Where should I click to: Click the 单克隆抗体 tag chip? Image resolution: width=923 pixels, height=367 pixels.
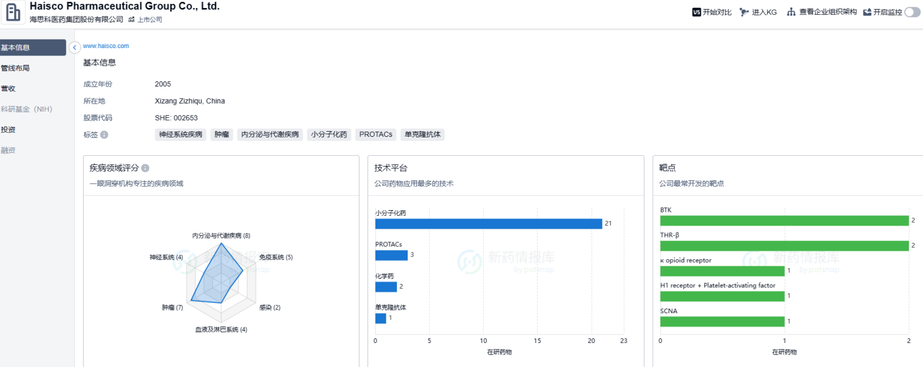point(423,135)
